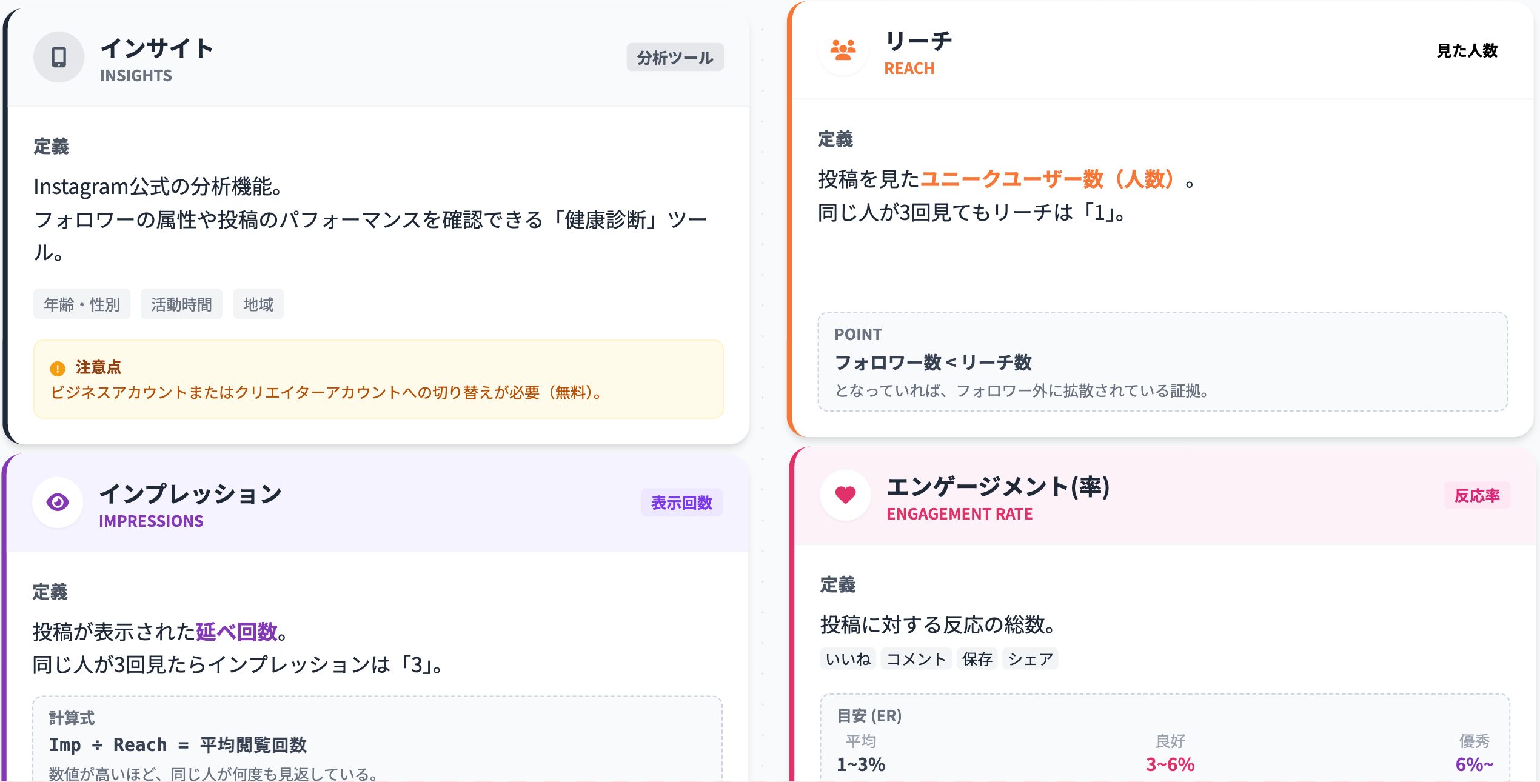This screenshot has width=1540, height=782.
Task: Click the orange warning icon beside 注意点
Action: [58, 368]
